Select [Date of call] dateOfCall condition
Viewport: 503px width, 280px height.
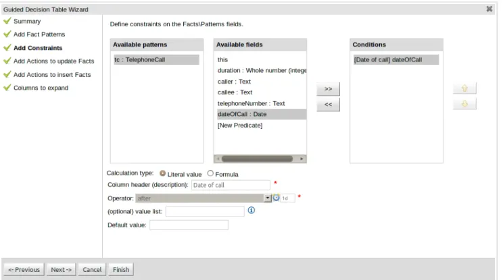pyautogui.click(x=396, y=59)
